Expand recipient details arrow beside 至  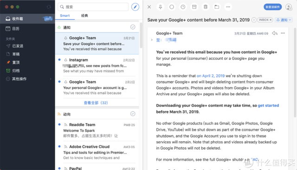point(152,40)
